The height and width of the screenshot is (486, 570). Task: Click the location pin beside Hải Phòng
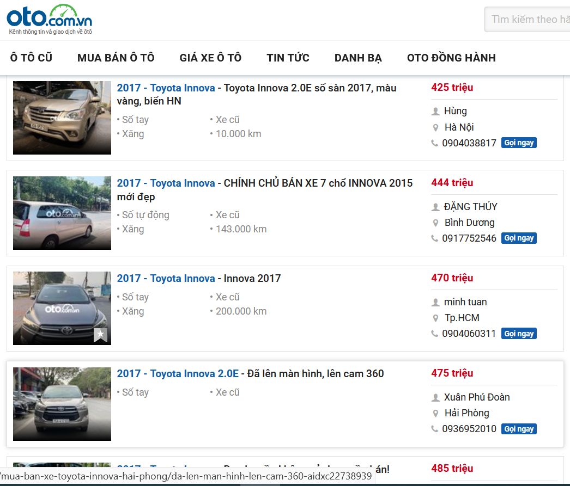[435, 414]
